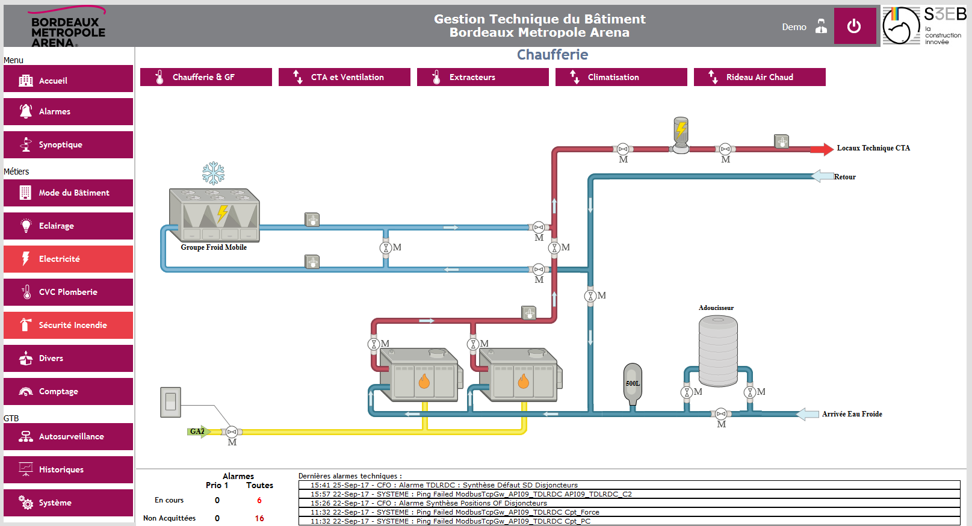
Task: Toggle the wall switch above the gas line
Action: pyautogui.click(x=171, y=402)
